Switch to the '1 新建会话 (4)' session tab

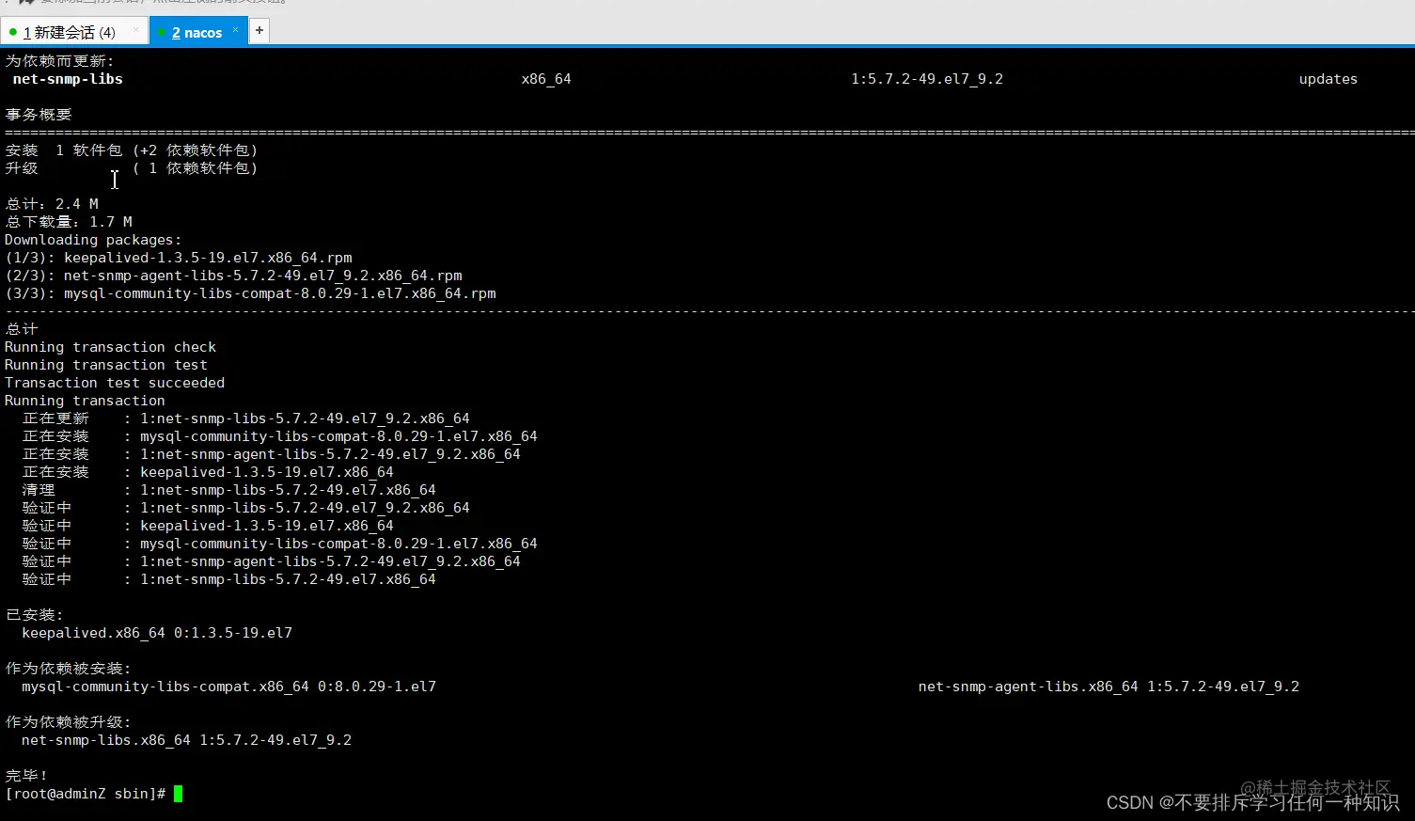[x=69, y=32]
